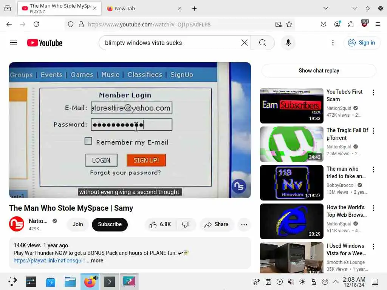Open YouTube's First Scam video thumbnail
Screen dimensions: 387x290
(291, 106)
